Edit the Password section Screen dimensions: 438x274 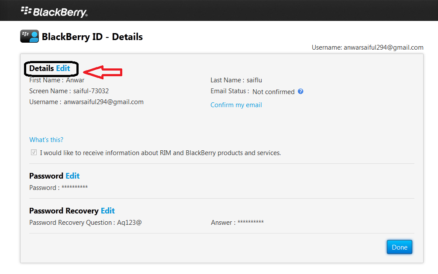click(x=72, y=176)
